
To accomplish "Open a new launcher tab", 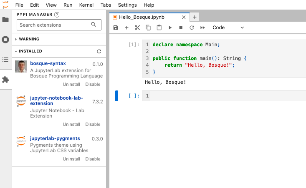I will 195,18.
